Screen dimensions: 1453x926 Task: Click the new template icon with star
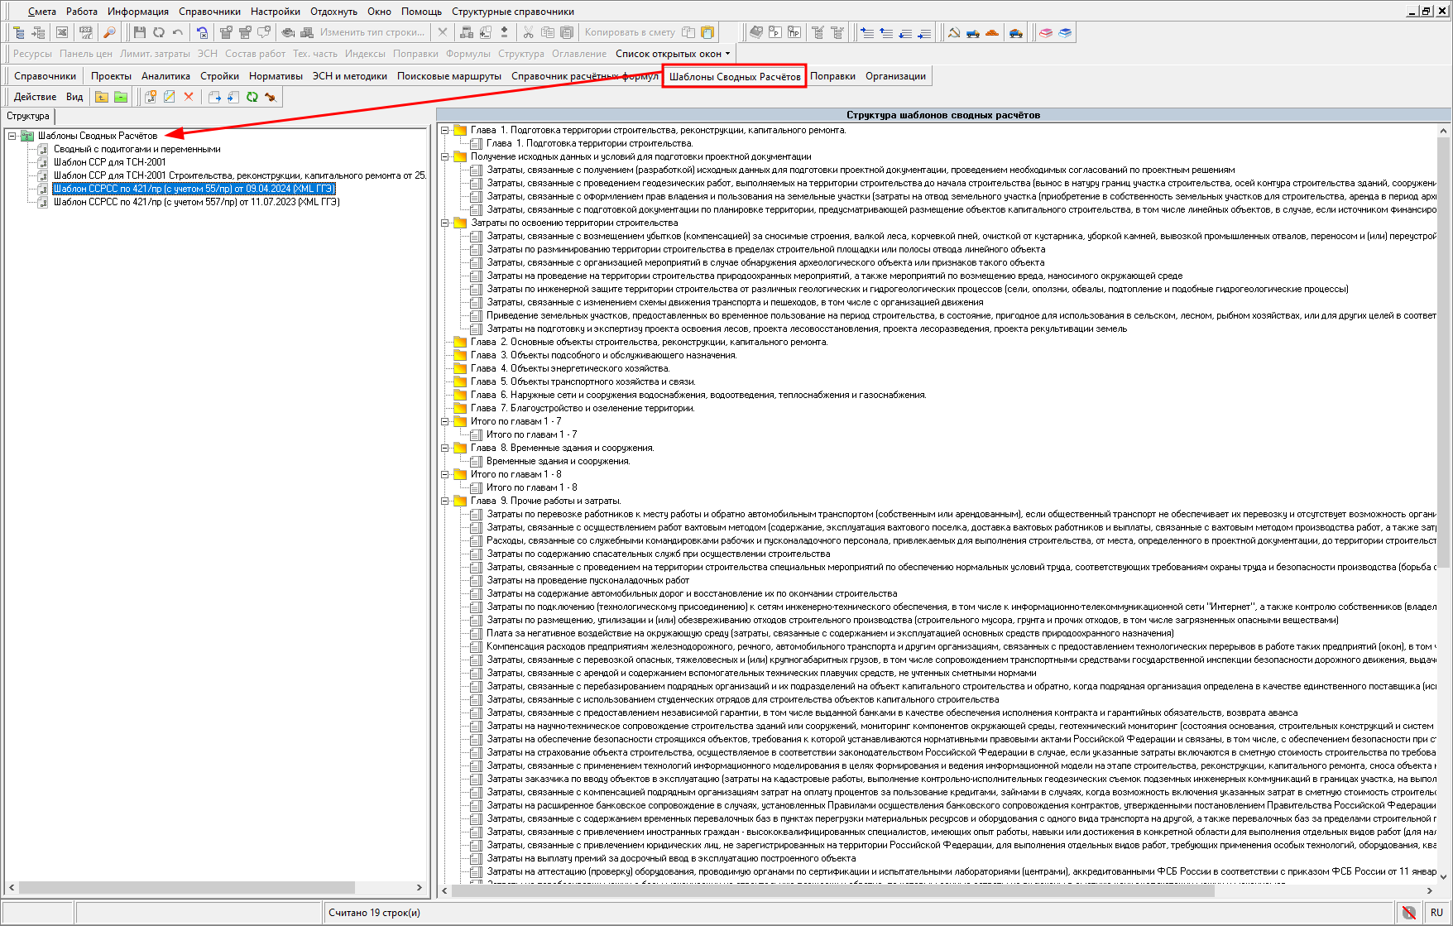[x=151, y=97]
